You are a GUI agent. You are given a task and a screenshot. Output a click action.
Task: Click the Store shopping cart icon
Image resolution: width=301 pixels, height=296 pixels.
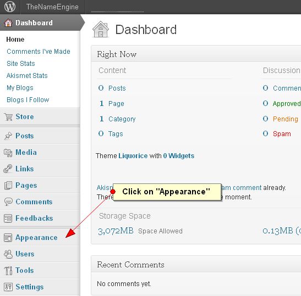[8, 116]
